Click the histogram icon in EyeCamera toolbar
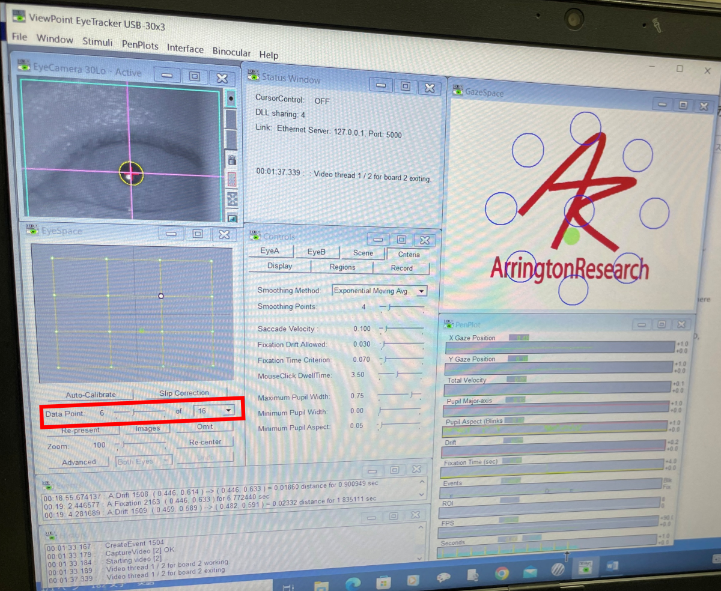 coord(232,217)
